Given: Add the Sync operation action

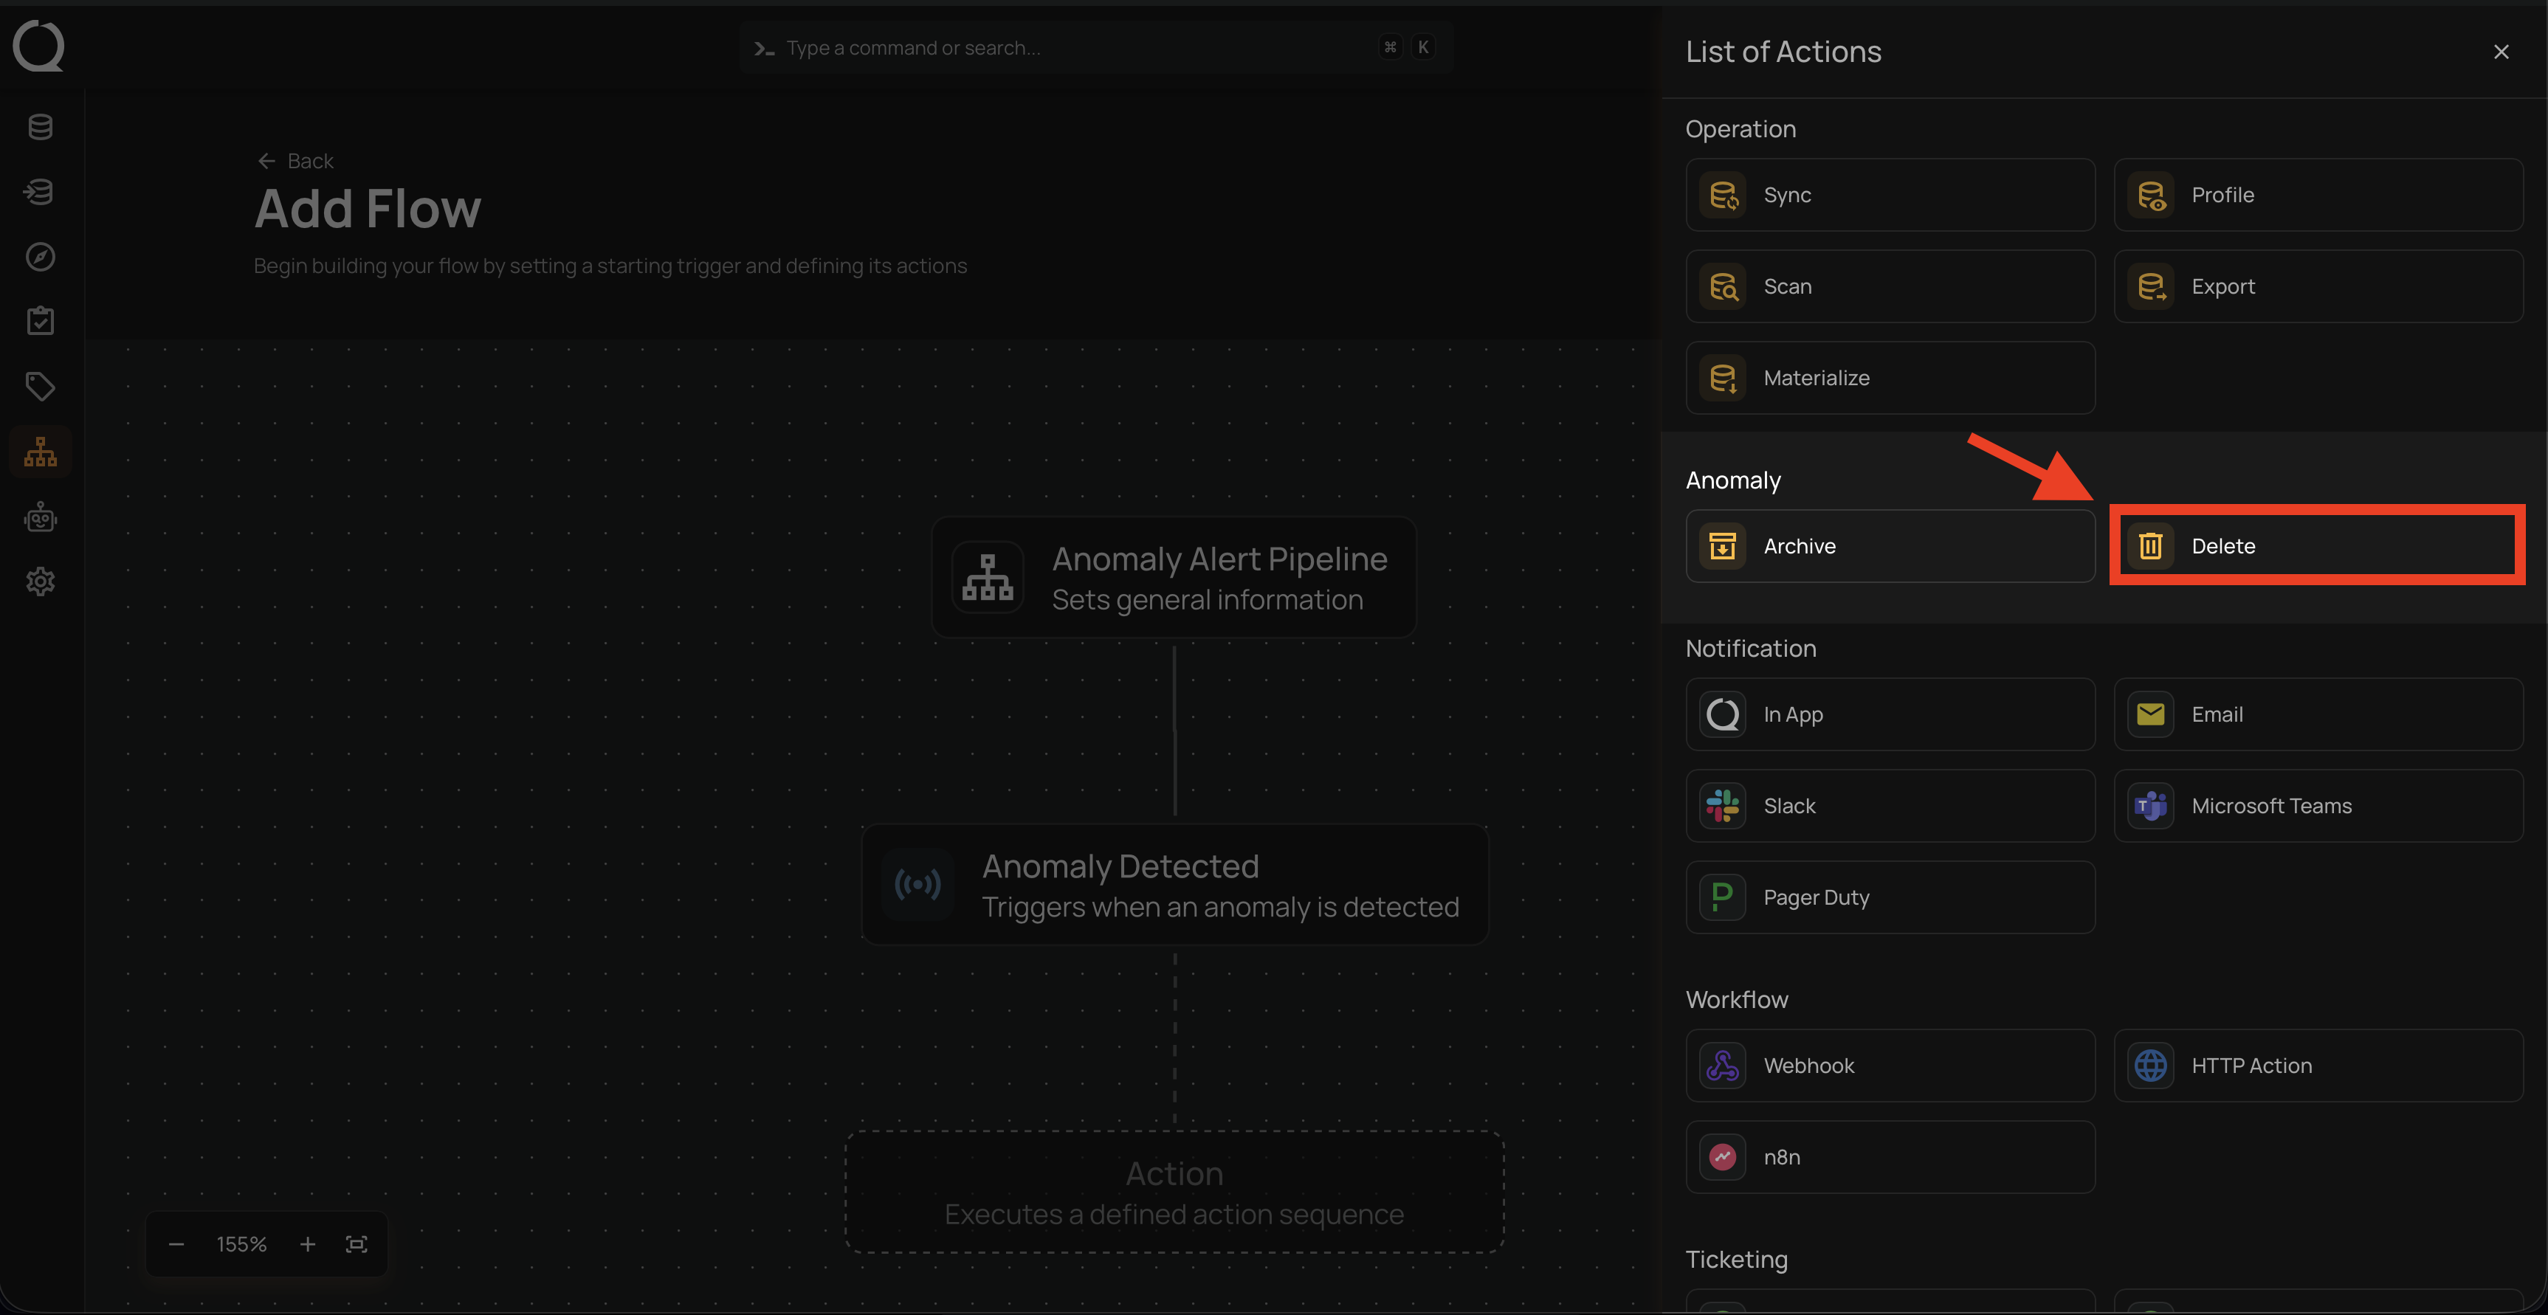Looking at the screenshot, I should pyautogui.click(x=1890, y=195).
